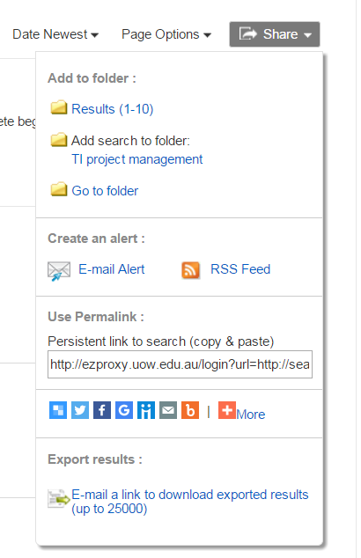
Task: Click the E-mail Alert envelope icon
Action: click(59, 271)
